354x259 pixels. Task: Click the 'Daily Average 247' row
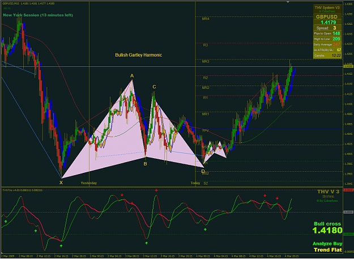pyautogui.click(x=327, y=44)
